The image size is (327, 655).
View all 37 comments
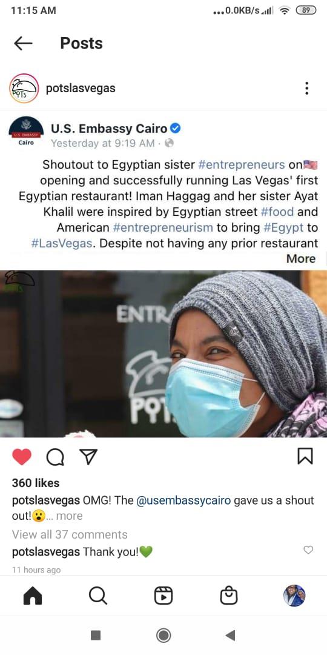click(70, 534)
